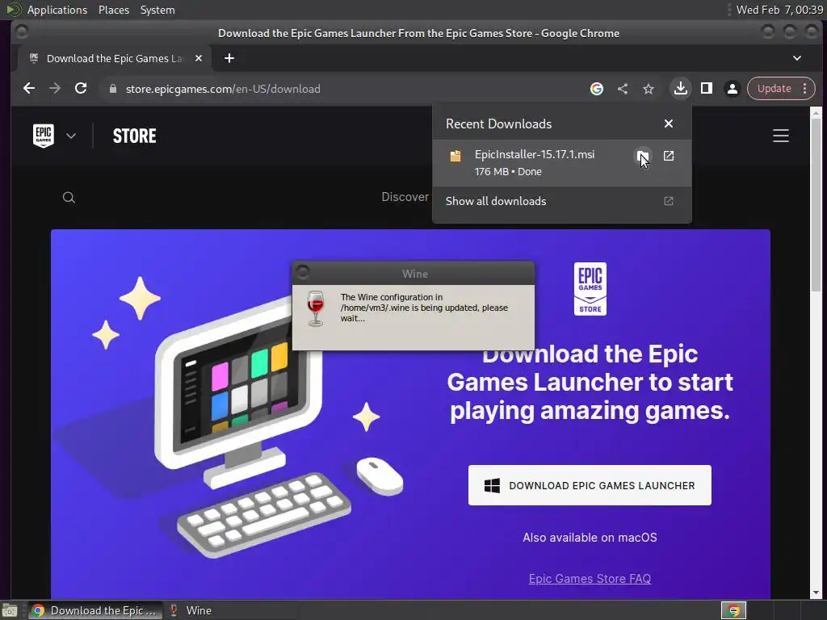Open the Applications menu in the top panel

[57, 10]
